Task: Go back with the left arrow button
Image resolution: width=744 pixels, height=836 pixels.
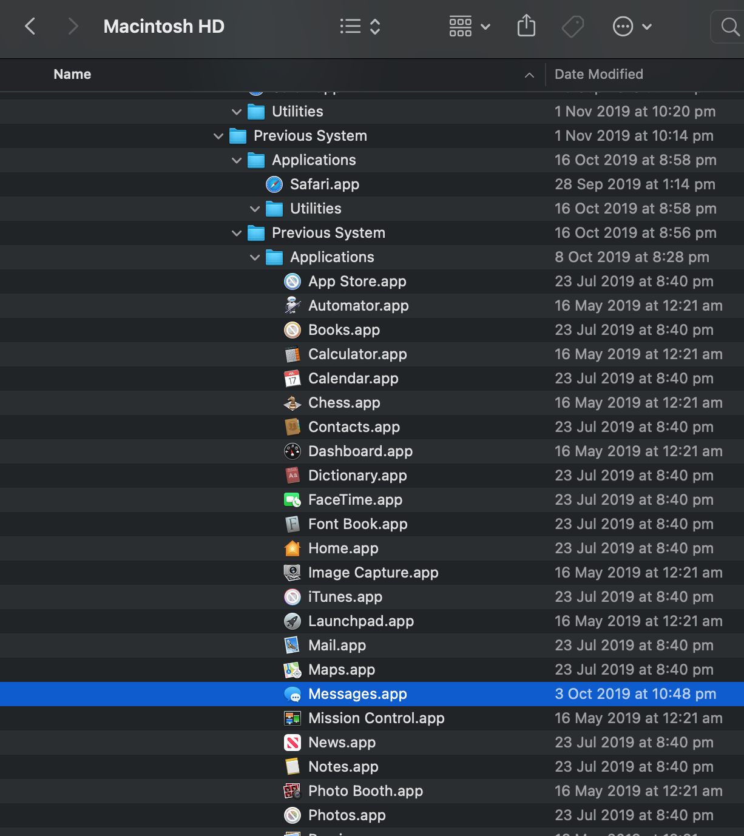Action: tap(30, 26)
